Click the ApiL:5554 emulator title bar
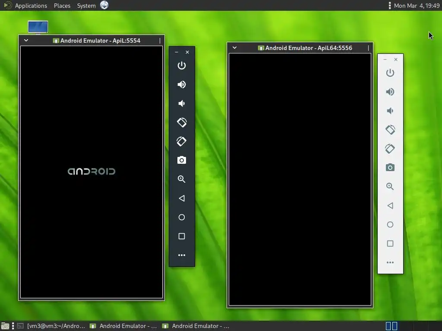 pos(92,41)
